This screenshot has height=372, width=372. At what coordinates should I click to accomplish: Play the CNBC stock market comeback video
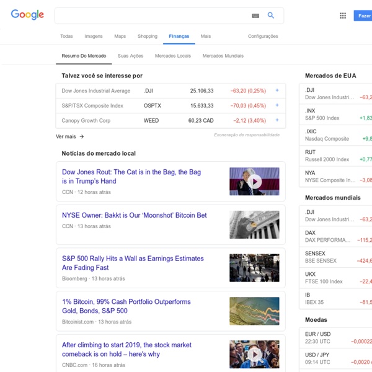(255, 355)
